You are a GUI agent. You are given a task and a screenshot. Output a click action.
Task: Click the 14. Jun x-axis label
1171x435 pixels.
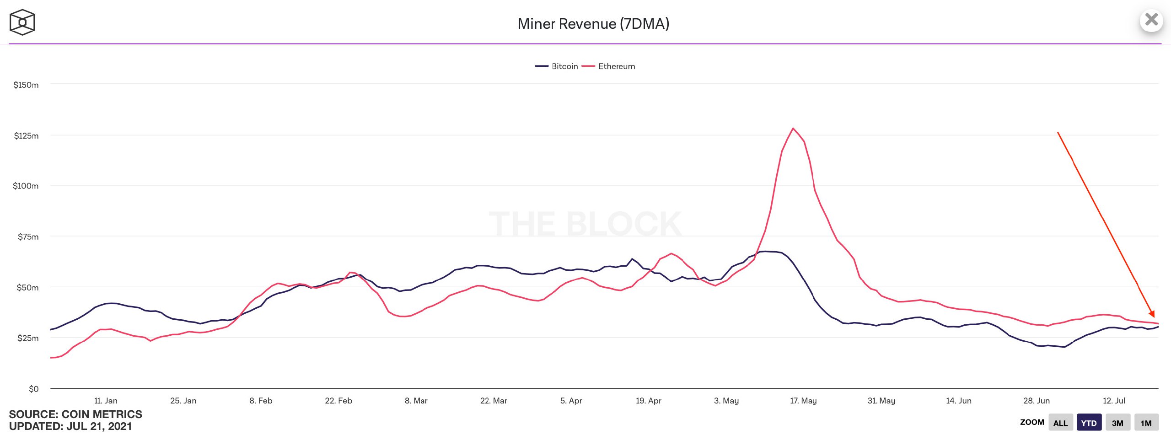tap(959, 401)
